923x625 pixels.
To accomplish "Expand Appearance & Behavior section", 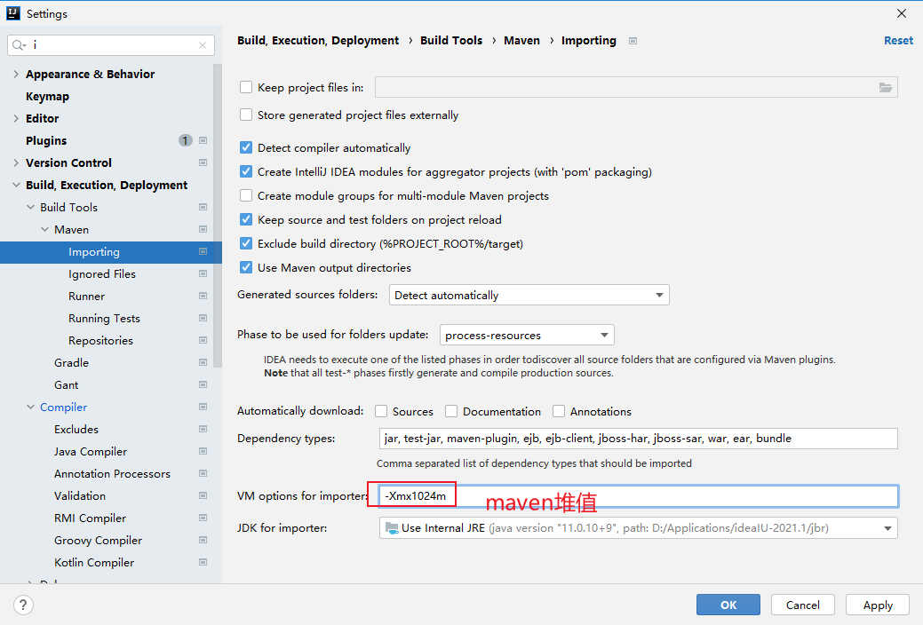I will [16, 75].
